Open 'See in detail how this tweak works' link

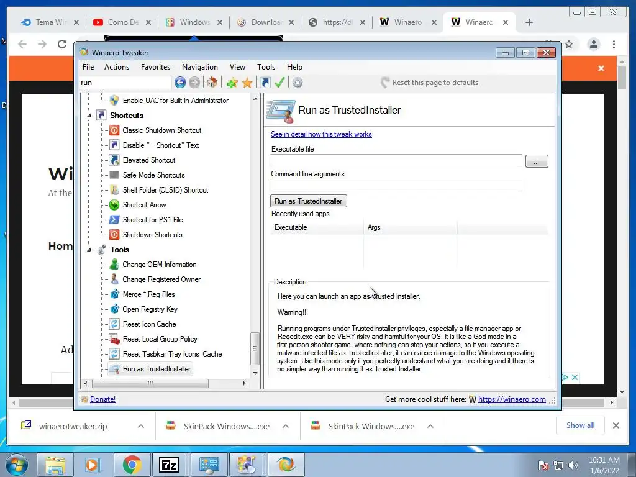(x=321, y=134)
